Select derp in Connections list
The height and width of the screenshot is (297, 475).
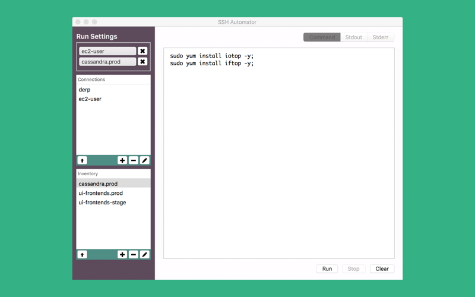tap(113, 90)
